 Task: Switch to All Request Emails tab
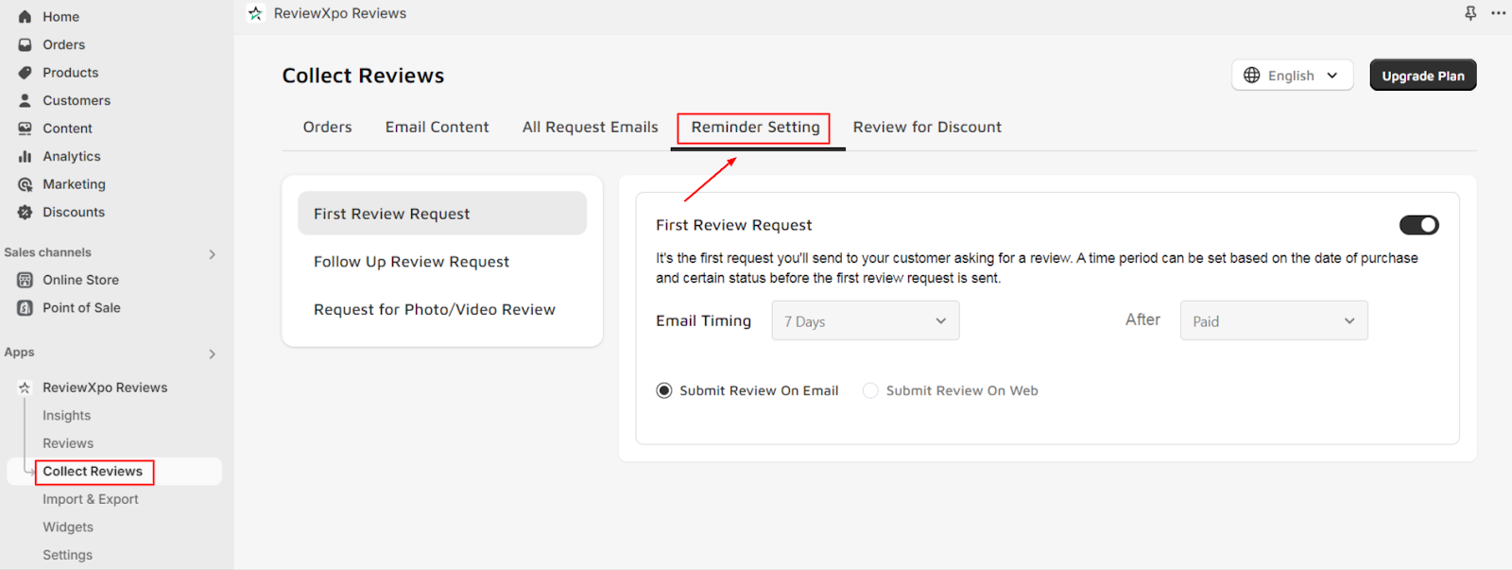pos(590,127)
